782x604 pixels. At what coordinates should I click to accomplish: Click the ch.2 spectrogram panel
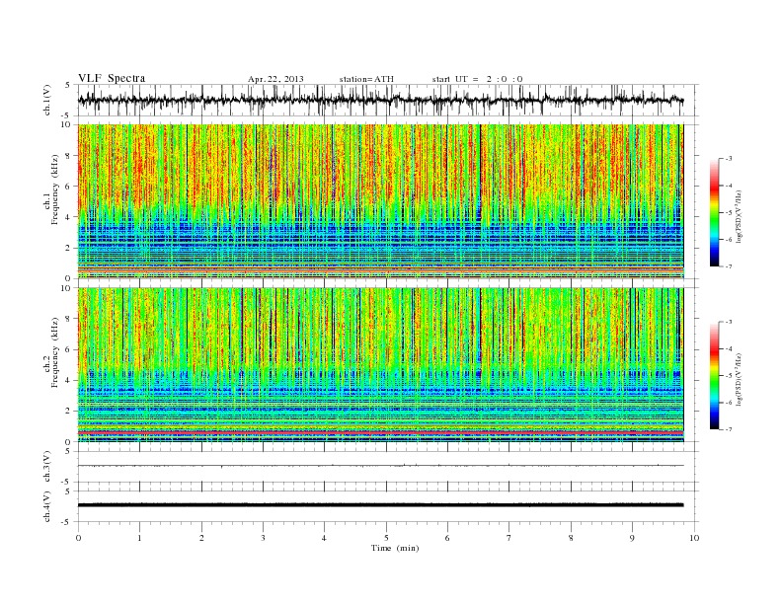380,365
